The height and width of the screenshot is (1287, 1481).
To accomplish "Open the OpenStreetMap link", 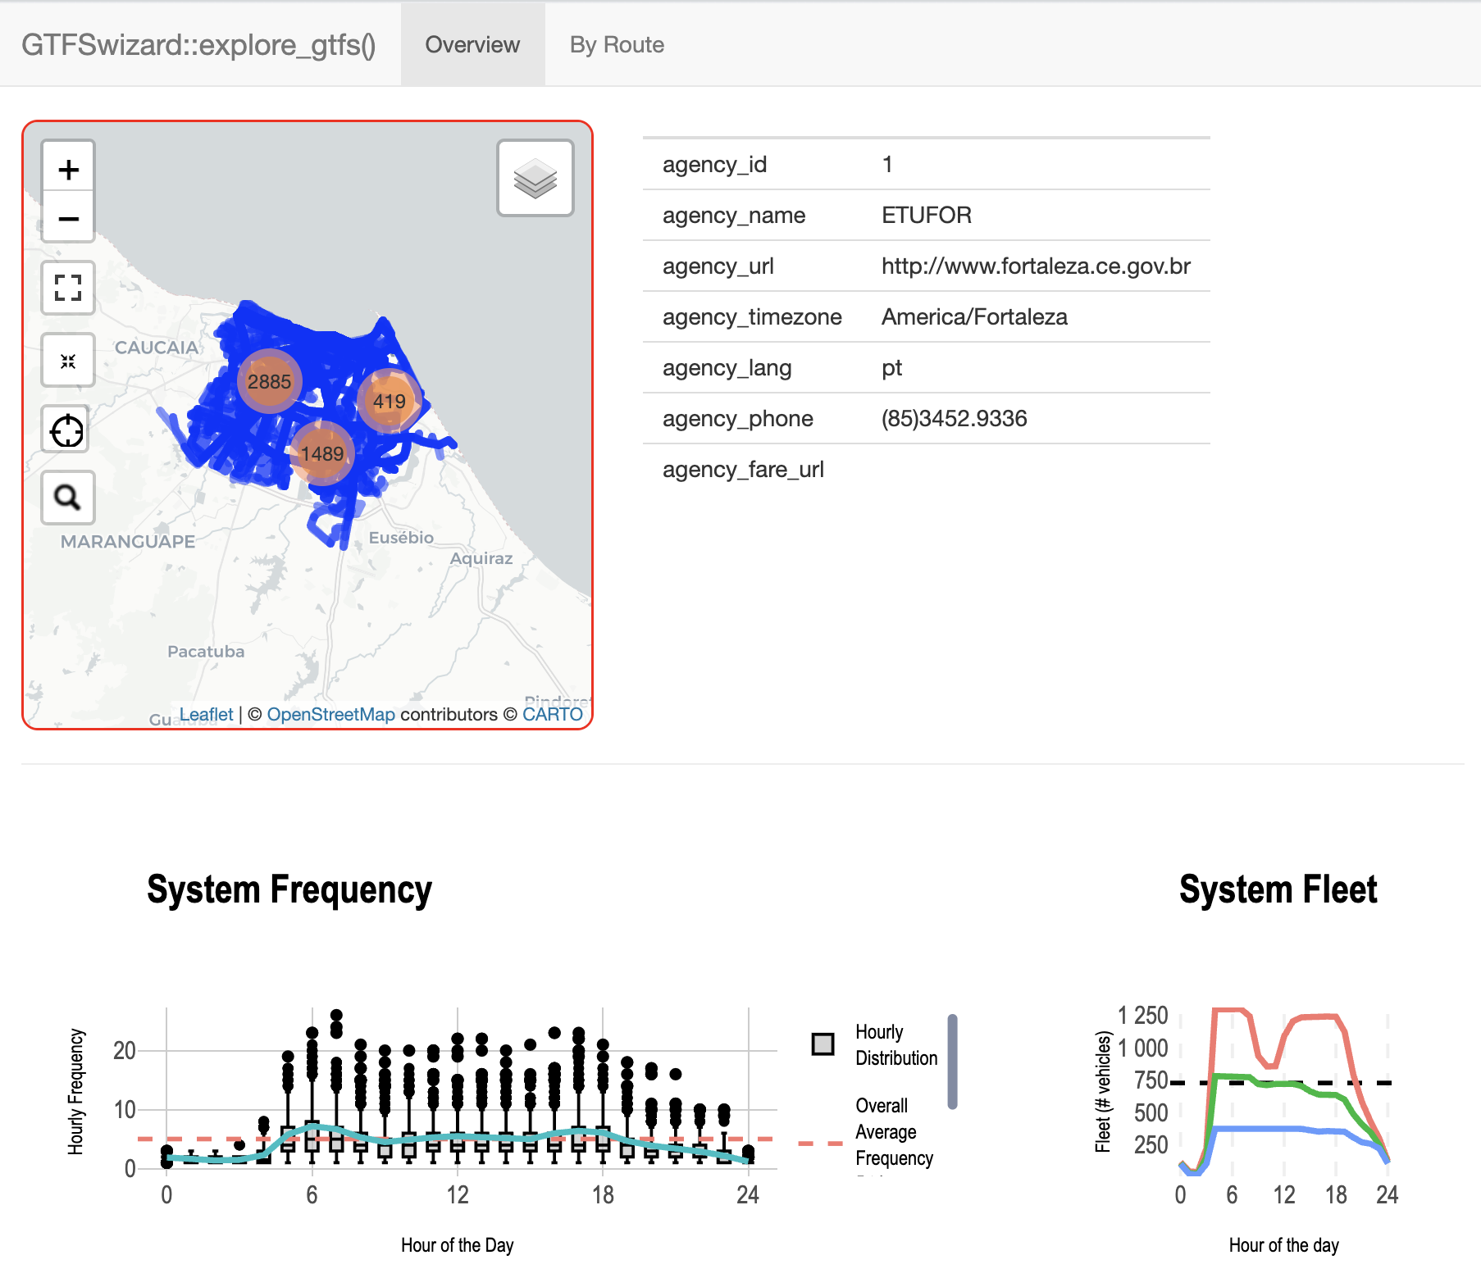I will tap(330, 714).
